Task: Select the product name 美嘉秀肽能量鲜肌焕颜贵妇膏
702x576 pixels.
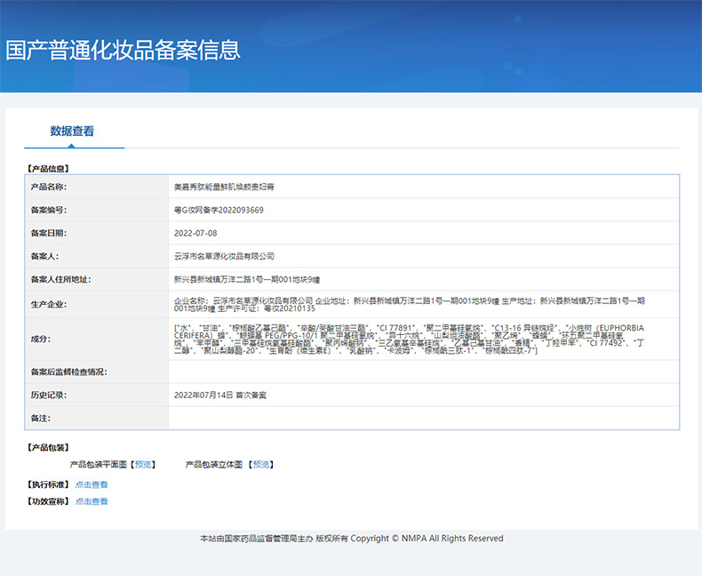Action: point(224,187)
